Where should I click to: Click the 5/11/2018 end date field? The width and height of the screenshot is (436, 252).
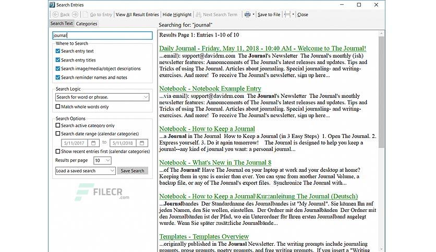123,143
